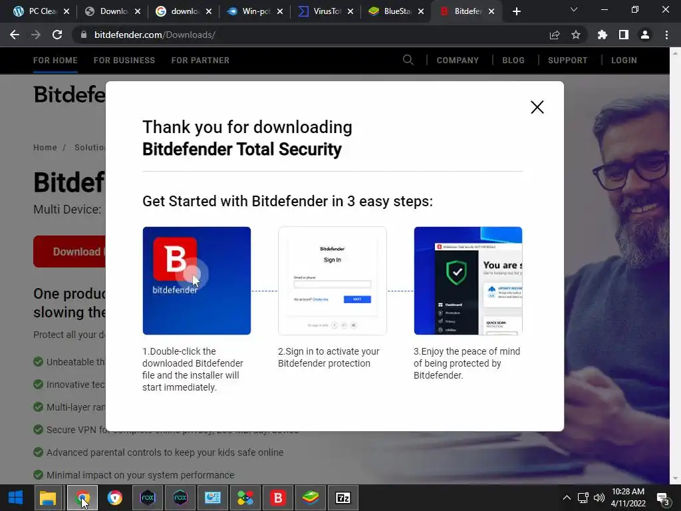Select FOR BUSINESS in site navigation
Image resolution: width=681 pixels, height=511 pixels.
(x=124, y=61)
